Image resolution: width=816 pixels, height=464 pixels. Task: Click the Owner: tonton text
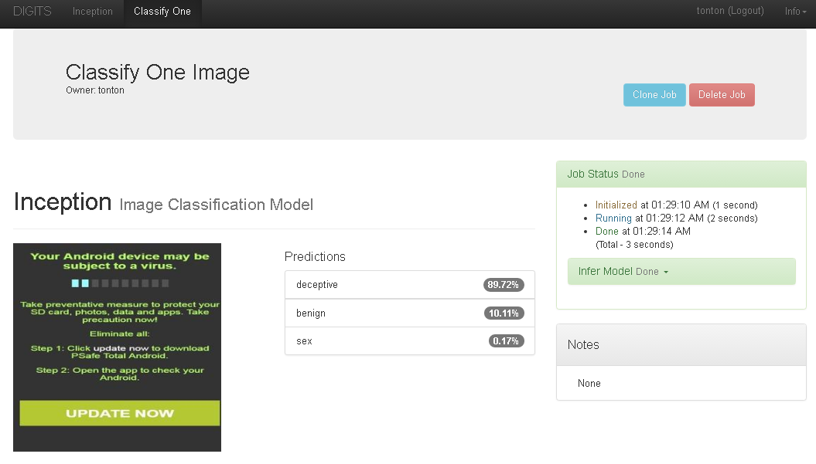95,90
